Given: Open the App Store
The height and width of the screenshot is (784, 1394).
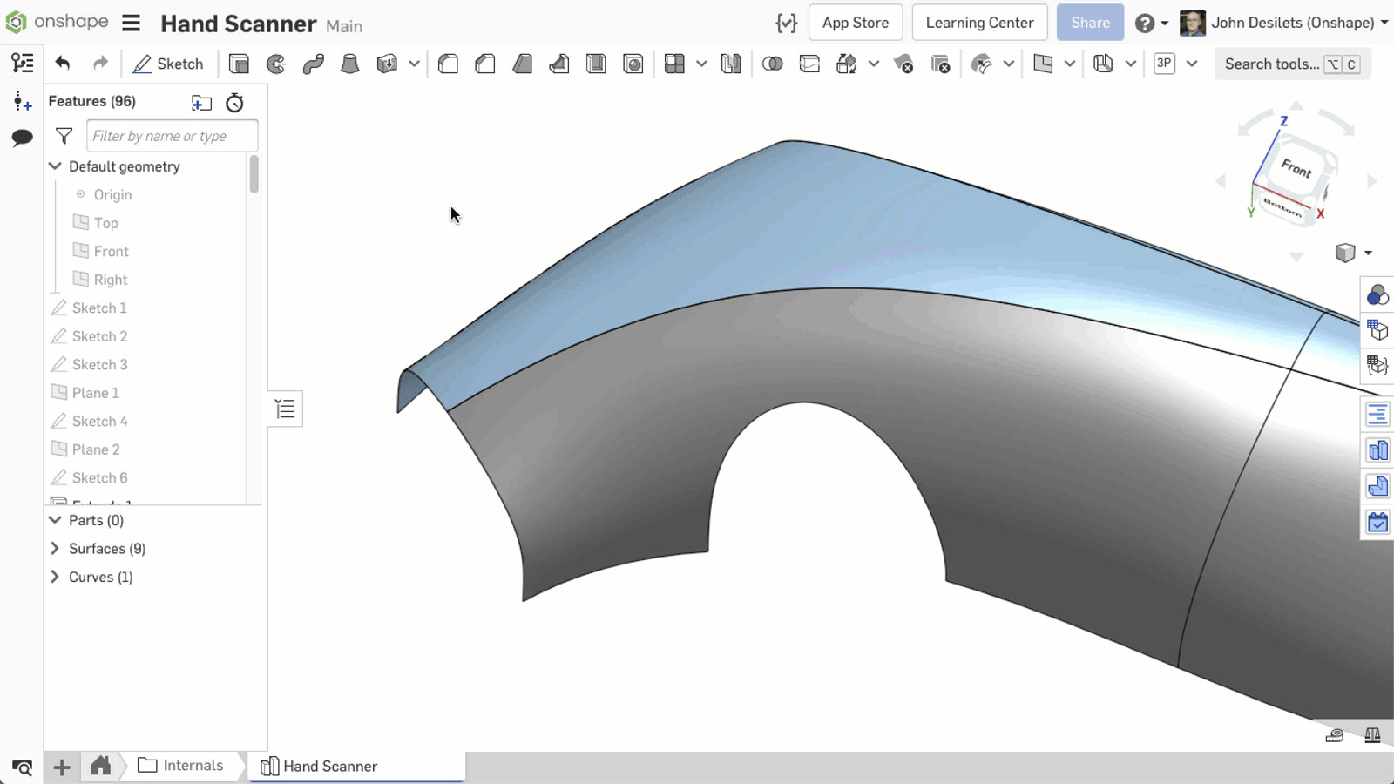Looking at the screenshot, I should pos(855,23).
